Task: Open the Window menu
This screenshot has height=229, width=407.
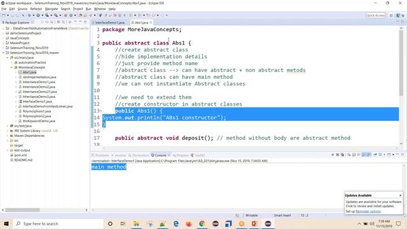Action: click(100, 9)
